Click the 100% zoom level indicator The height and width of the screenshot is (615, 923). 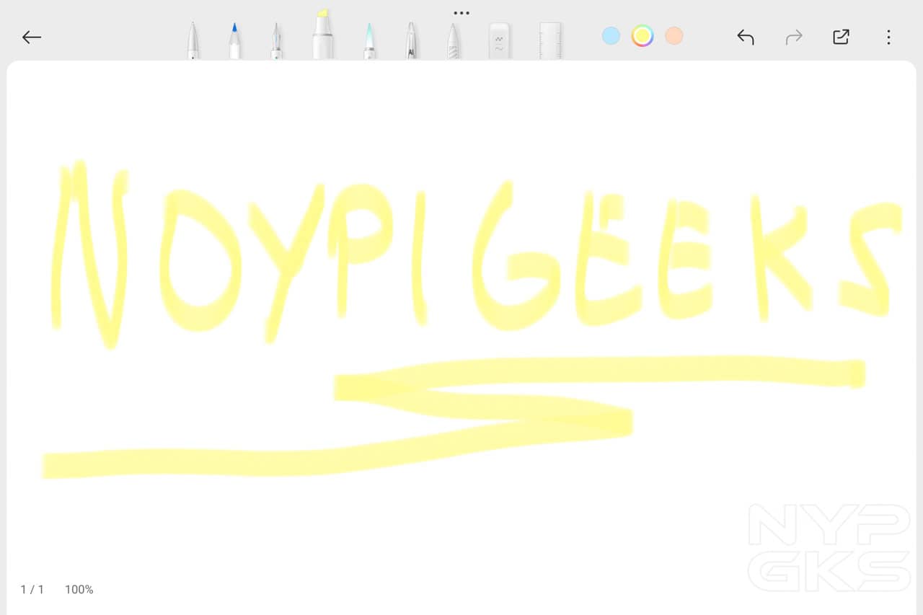(79, 590)
